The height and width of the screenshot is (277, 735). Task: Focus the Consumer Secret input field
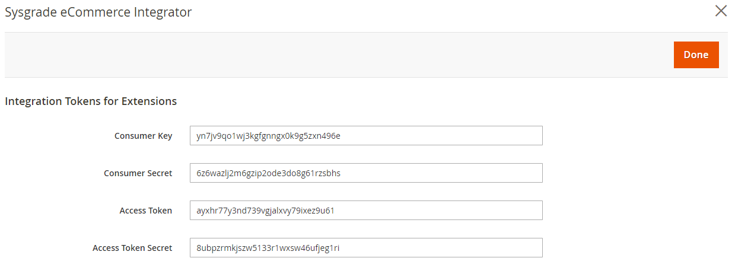coord(366,173)
